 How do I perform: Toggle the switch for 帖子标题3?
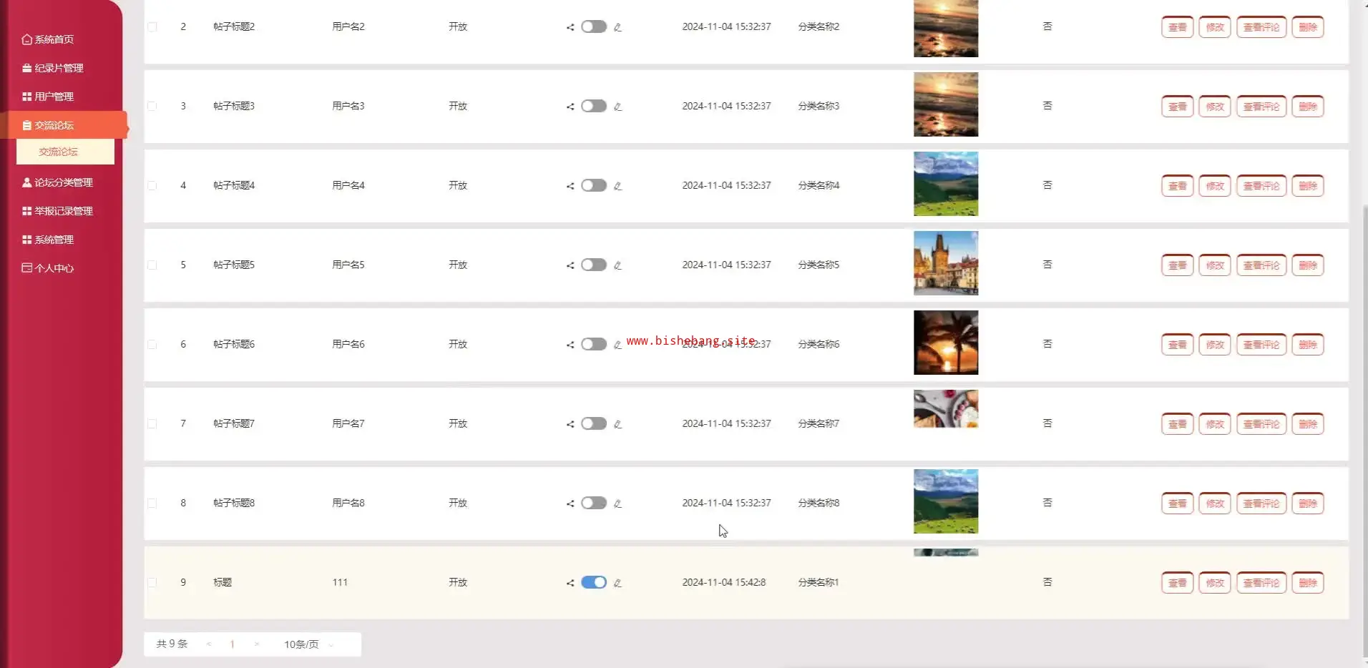point(594,106)
